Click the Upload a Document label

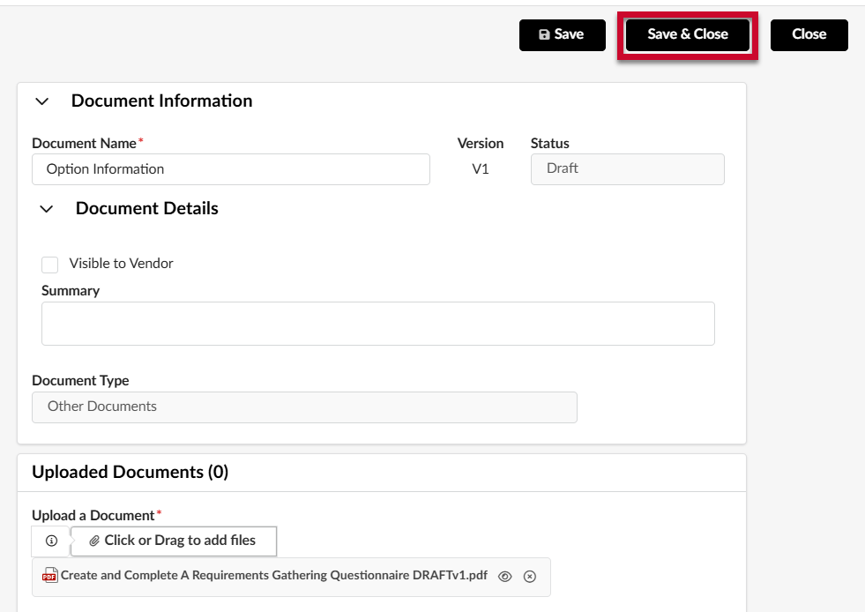93,515
